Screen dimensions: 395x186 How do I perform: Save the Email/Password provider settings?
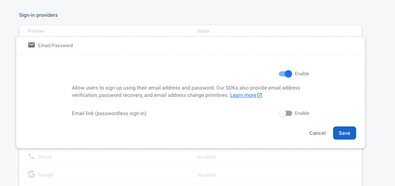(344, 133)
